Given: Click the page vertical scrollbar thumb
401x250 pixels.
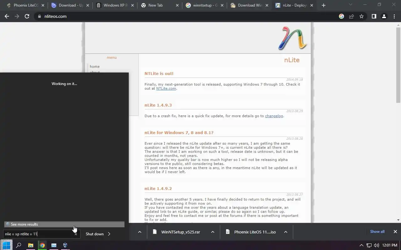Looking at the screenshot, I should [x=398, y=65].
